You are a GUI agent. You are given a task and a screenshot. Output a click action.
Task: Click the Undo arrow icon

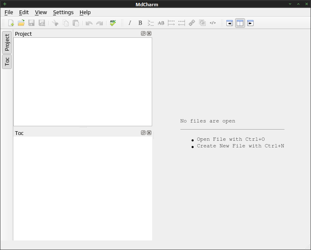89,23
